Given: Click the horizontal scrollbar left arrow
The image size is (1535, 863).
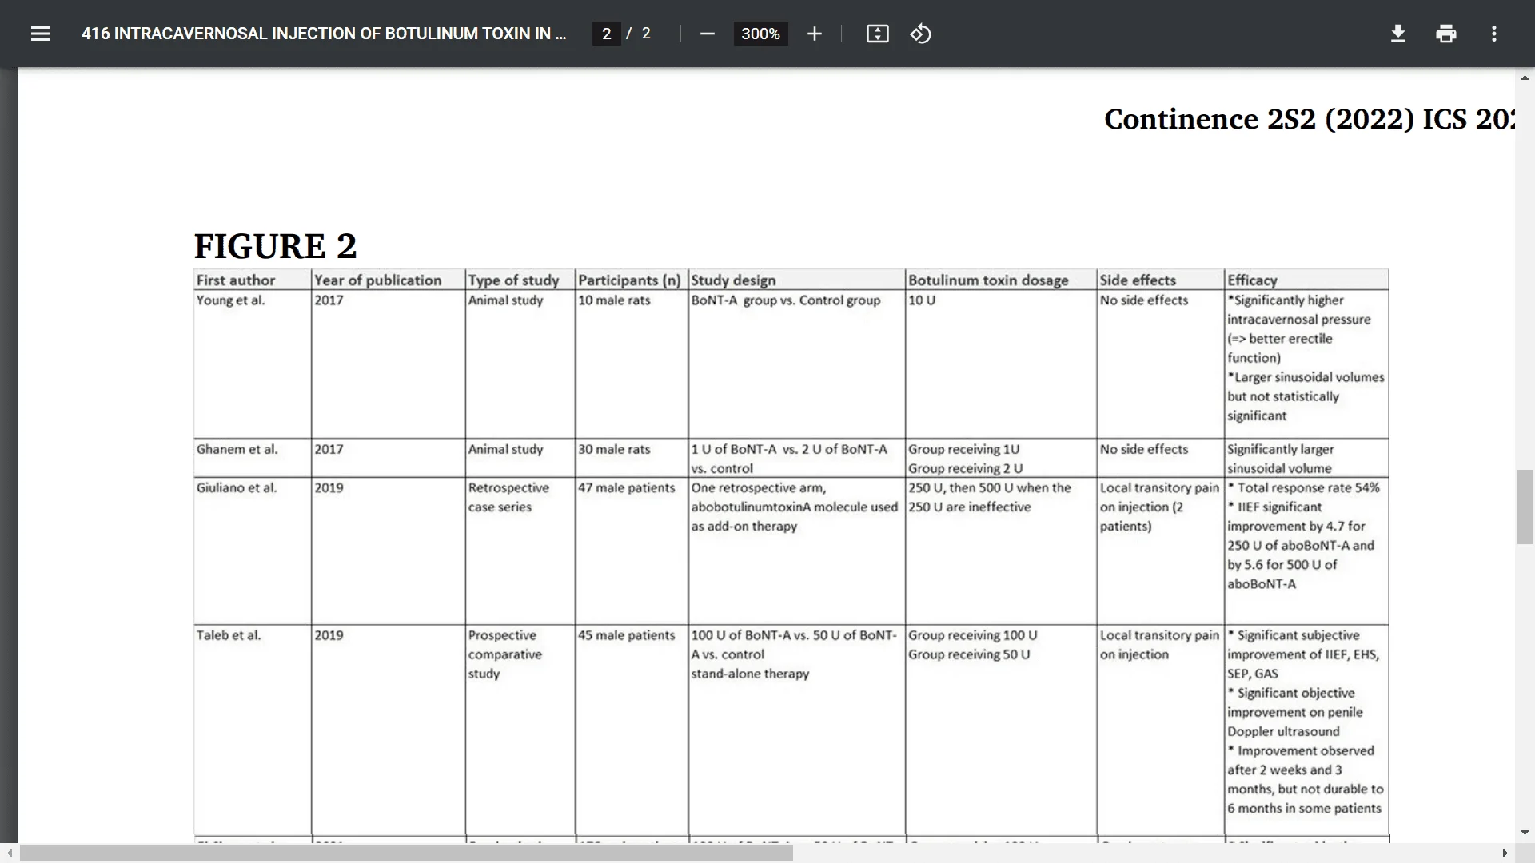Looking at the screenshot, I should tap(10, 853).
